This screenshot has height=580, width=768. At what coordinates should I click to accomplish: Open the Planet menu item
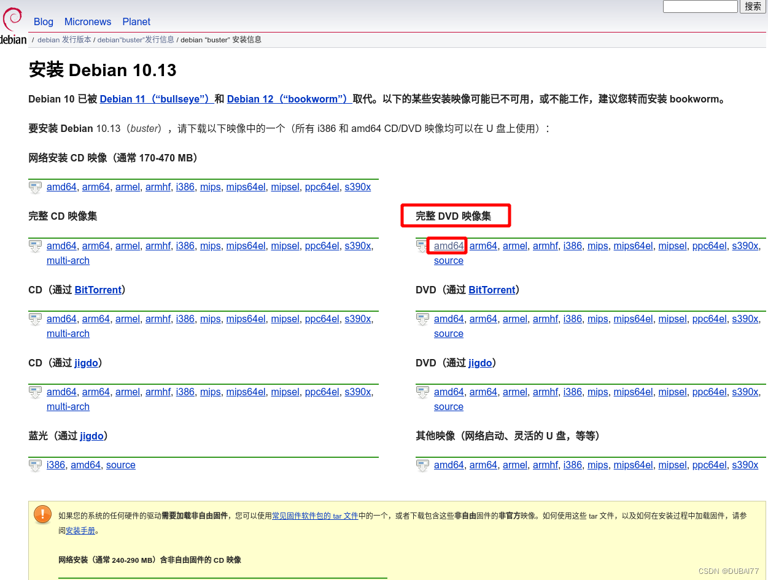pyautogui.click(x=136, y=21)
